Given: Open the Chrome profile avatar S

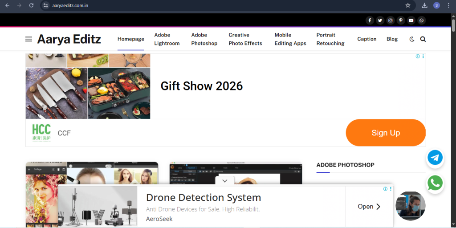Looking at the screenshot, I should click(436, 5).
